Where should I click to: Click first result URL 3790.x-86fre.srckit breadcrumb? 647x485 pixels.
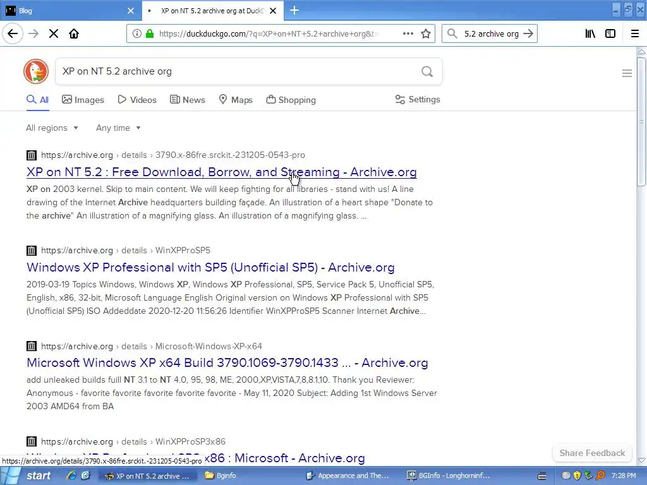click(230, 155)
